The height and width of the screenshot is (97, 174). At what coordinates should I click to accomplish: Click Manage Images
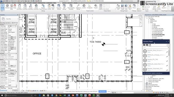(x=122, y=7)
